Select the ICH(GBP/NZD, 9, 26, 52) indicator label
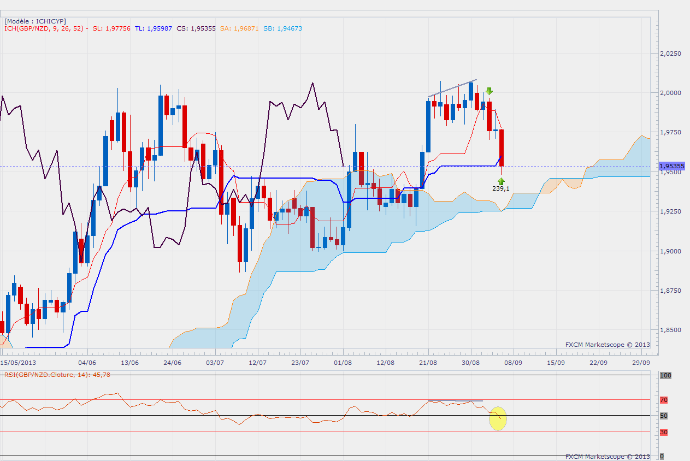The width and height of the screenshot is (690, 461). coord(46,28)
